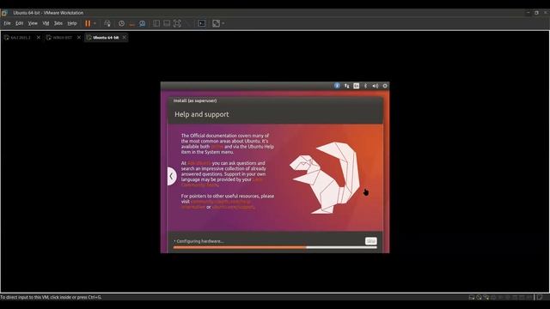Open the keyboard layout indicator
The height and width of the screenshot is (309, 550).
[356, 86]
